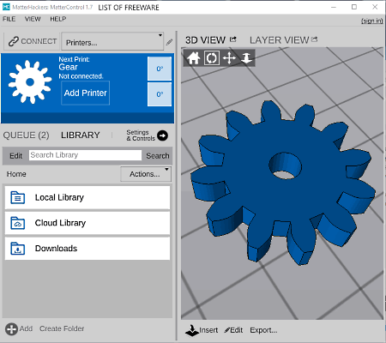This screenshot has width=386, height=343.
Task: Click the Downloads folder icon
Action: click(x=18, y=249)
